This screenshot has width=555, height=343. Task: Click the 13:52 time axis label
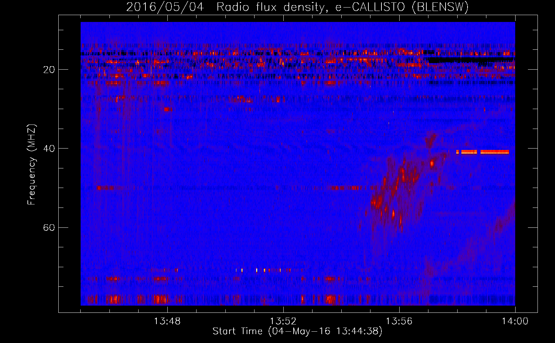(x=283, y=321)
